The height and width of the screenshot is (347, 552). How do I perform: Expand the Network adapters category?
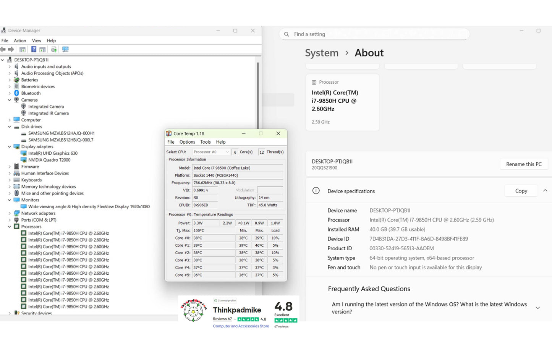click(x=10, y=213)
